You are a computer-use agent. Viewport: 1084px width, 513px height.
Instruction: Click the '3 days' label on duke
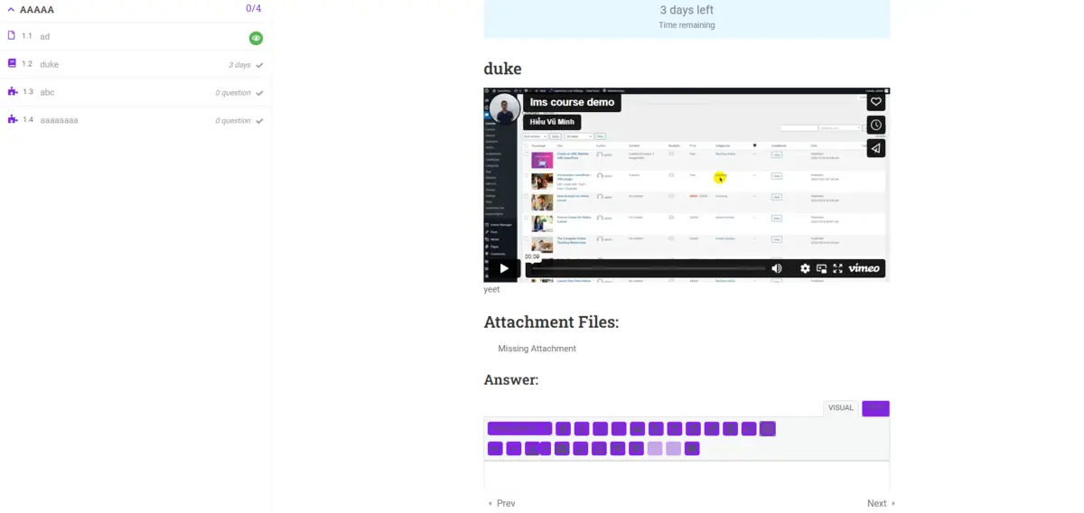(239, 65)
